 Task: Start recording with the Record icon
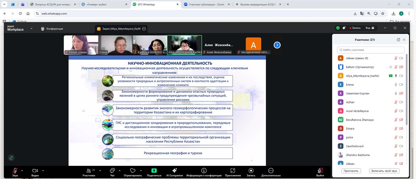[x=251, y=171]
